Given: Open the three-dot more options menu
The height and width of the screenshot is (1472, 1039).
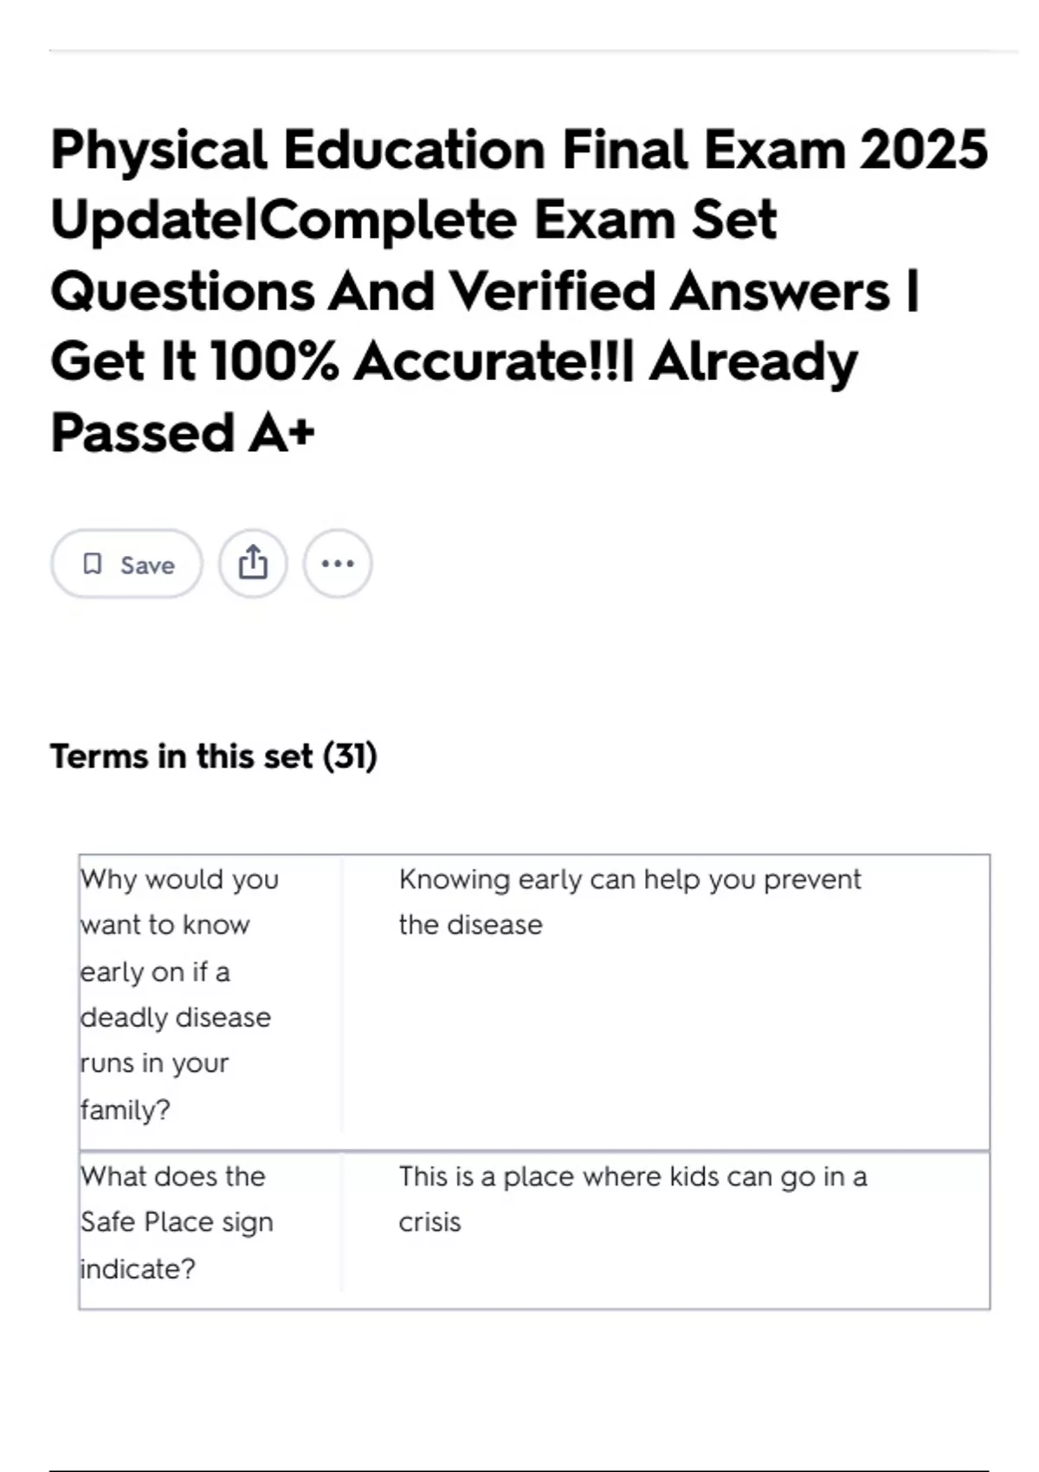Looking at the screenshot, I should coord(338,564).
